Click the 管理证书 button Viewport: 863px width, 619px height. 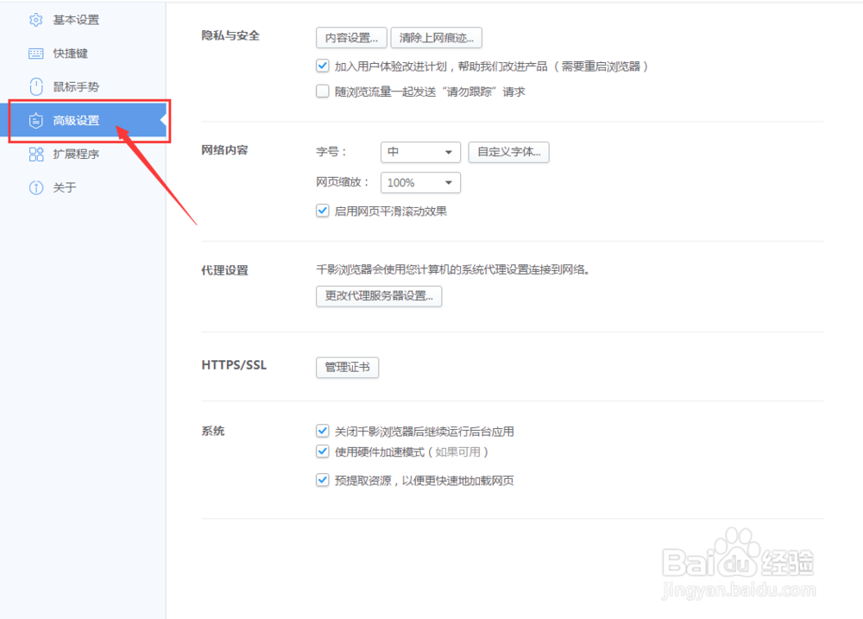[x=347, y=367]
